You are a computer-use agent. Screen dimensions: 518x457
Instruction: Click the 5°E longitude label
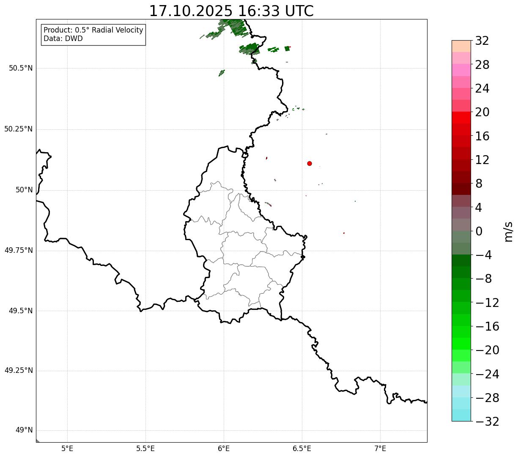pos(67,449)
